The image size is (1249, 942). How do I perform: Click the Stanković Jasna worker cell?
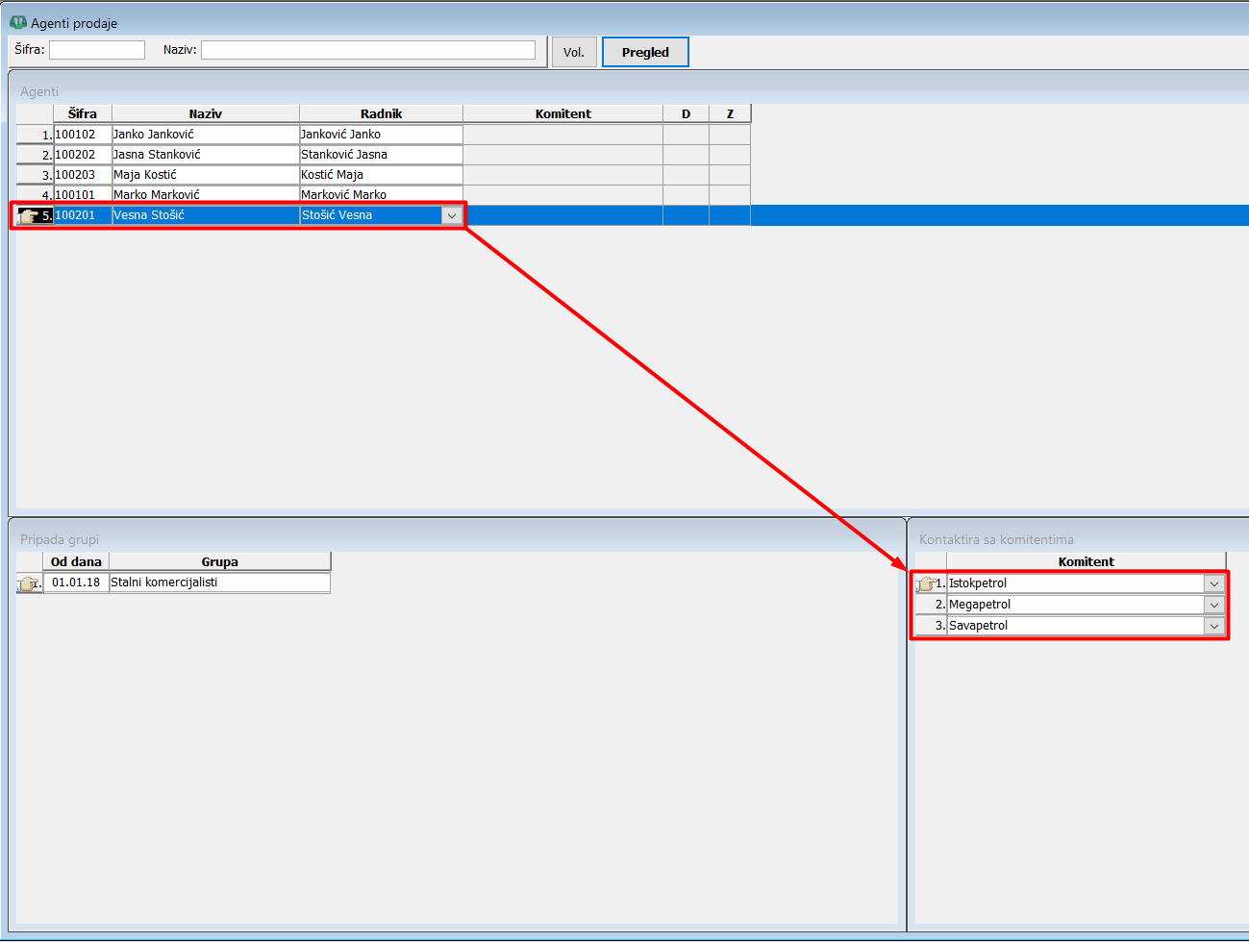(382, 155)
